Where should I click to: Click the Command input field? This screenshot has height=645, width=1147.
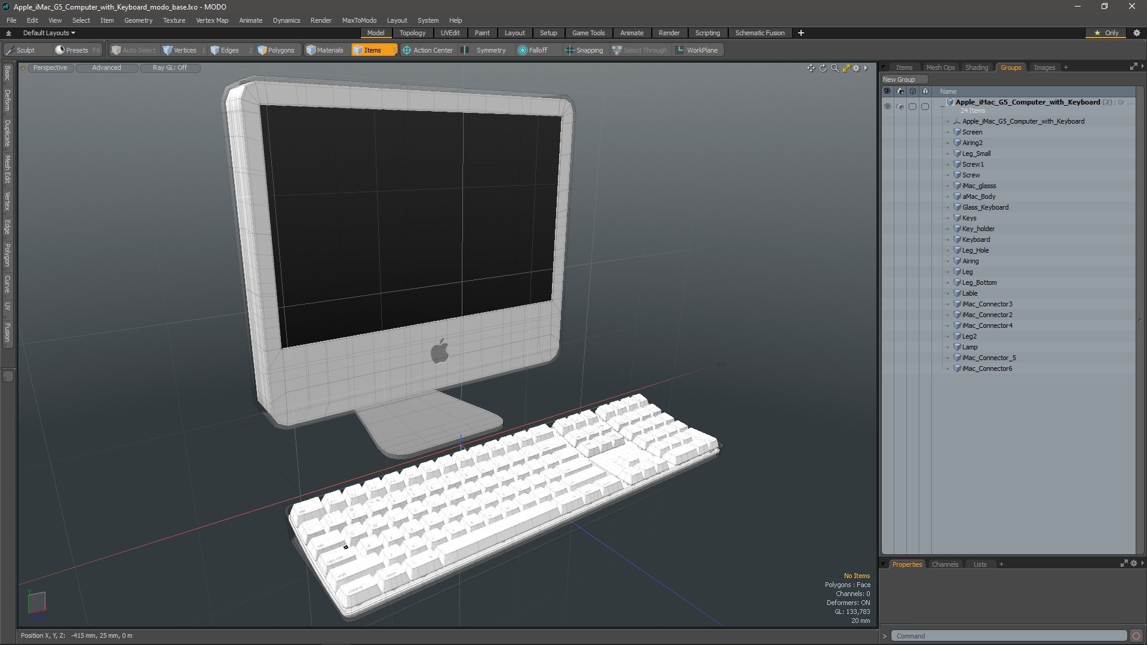point(1008,636)
